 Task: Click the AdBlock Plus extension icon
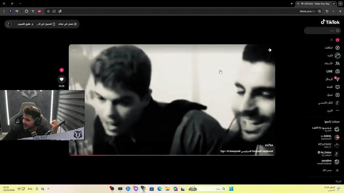[40, 11]
